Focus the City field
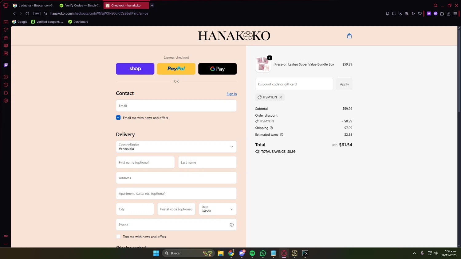Image resolution: width=461 pixels, height=259 pixels. (x=135, y=209)
